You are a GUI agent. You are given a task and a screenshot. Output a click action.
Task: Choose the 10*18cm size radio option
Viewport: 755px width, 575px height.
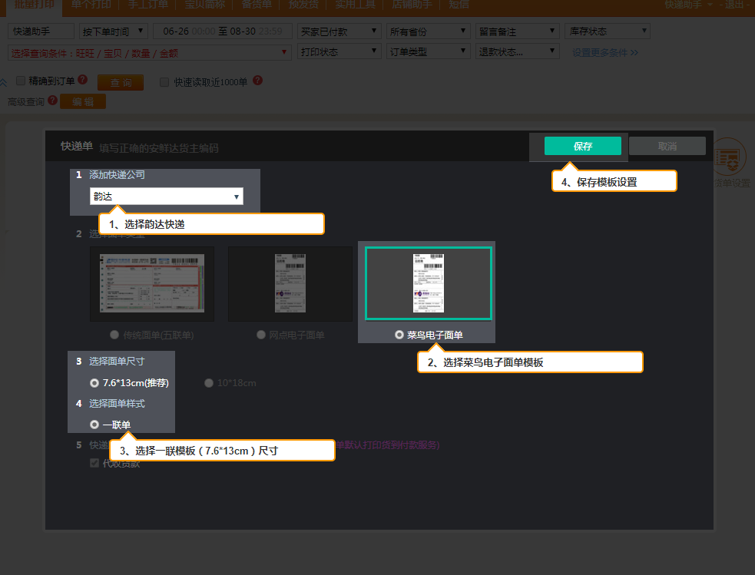click(x=208, y=383)
